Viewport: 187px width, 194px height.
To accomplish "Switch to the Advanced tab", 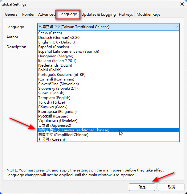I will tap(47, 14).
